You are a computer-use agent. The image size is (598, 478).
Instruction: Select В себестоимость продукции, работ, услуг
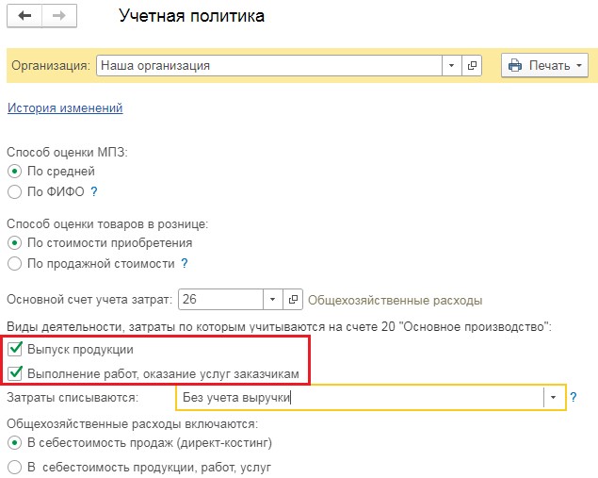14,467
